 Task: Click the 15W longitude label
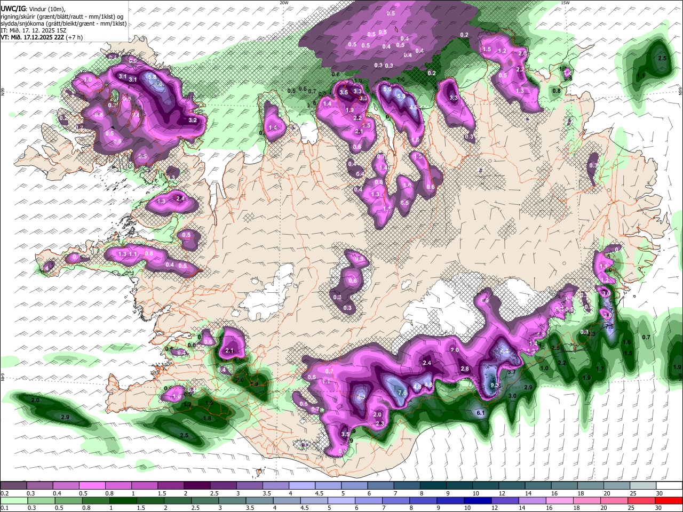click(565, 3)
